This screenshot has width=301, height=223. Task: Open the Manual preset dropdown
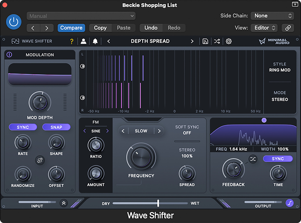pyautogui.click(x=81, y=16)
